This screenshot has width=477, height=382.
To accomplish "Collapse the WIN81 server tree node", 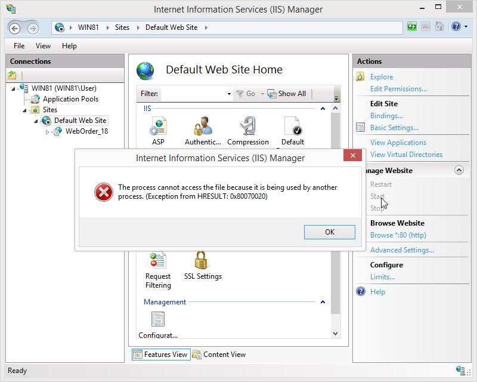I will coord(13,89).
